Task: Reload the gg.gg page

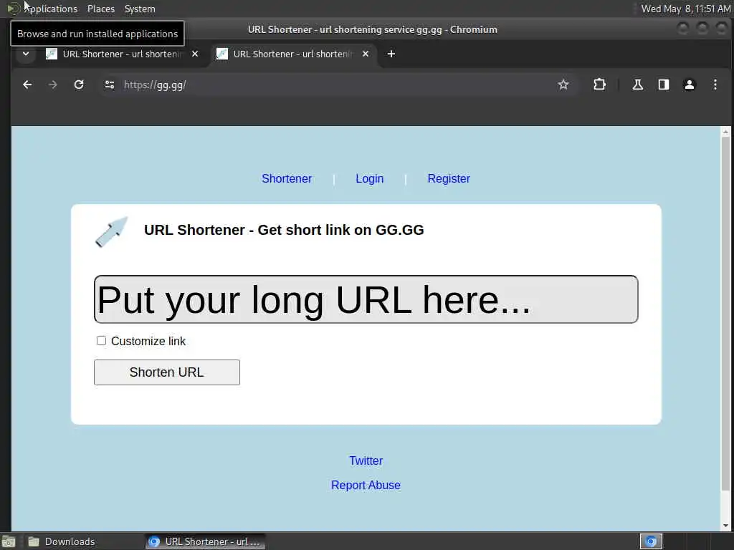Action: click(x=79, y=85)
